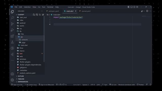Open the Manage gear menu

coord(12,80)
